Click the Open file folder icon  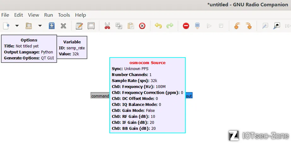(29, 26)
